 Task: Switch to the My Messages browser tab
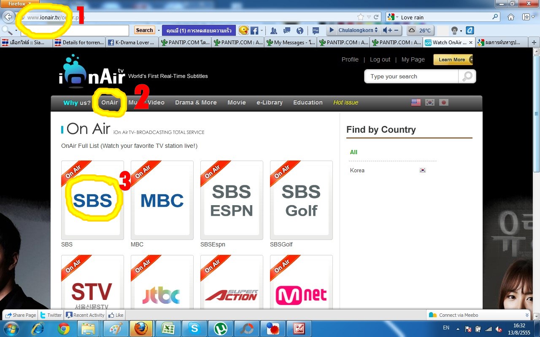tap(291, 43)
